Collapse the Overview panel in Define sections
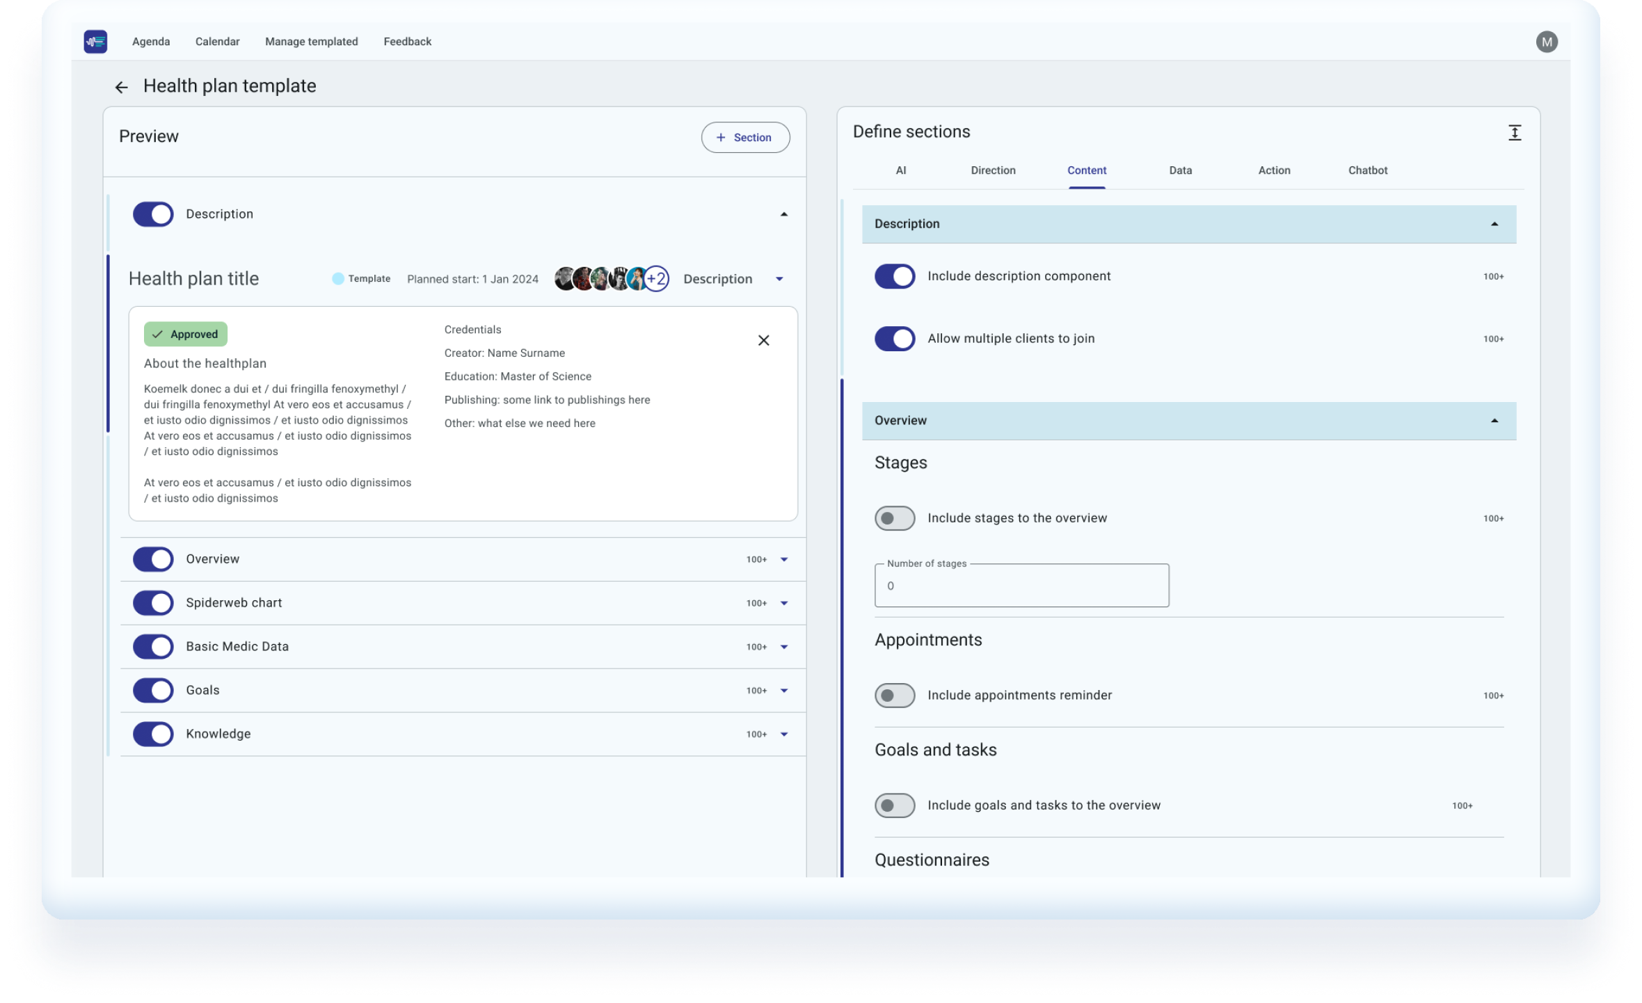This screenshot has width=1642, height=1003. tap(1494, 420)
